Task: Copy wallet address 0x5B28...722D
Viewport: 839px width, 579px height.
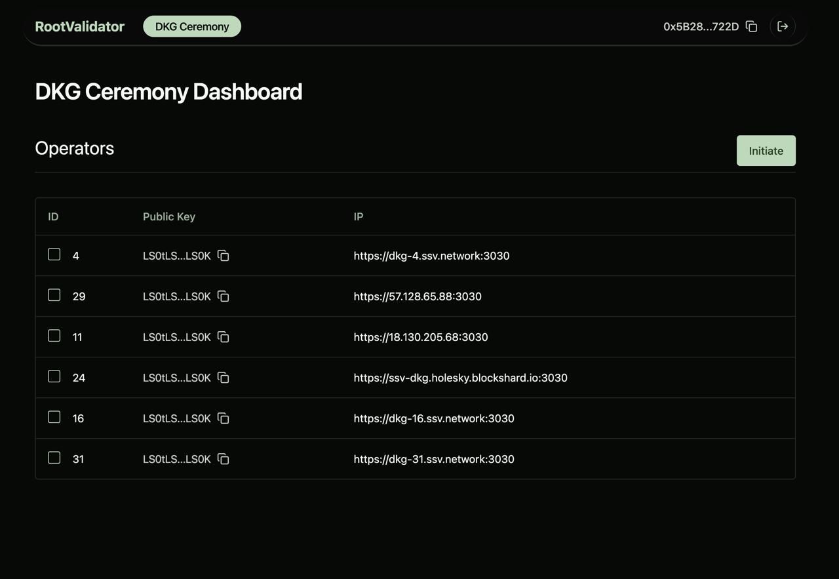Action: pyautogui.click(x=752, y=26)
